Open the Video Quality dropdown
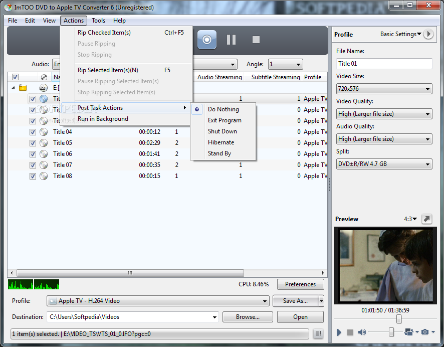Screen dimensions: 444x347 pyautogui.click(x=384, y=114)
